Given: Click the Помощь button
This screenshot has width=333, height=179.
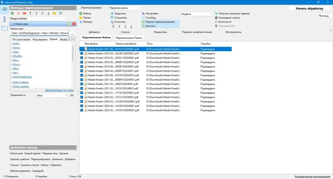Looking at the screenshot, I should pos(324,16).
